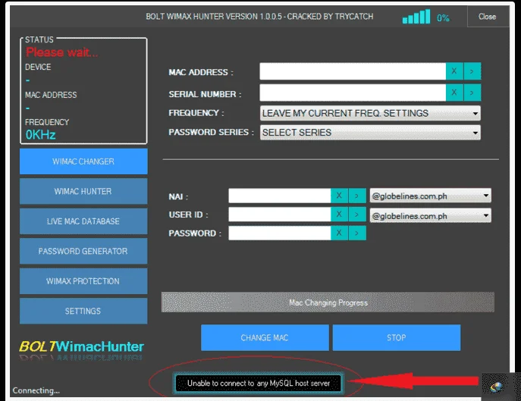This screenshot has width=521, height=401.
Task: Click the arrow button beside PASSWORD field
Action: tap(357, 233)
